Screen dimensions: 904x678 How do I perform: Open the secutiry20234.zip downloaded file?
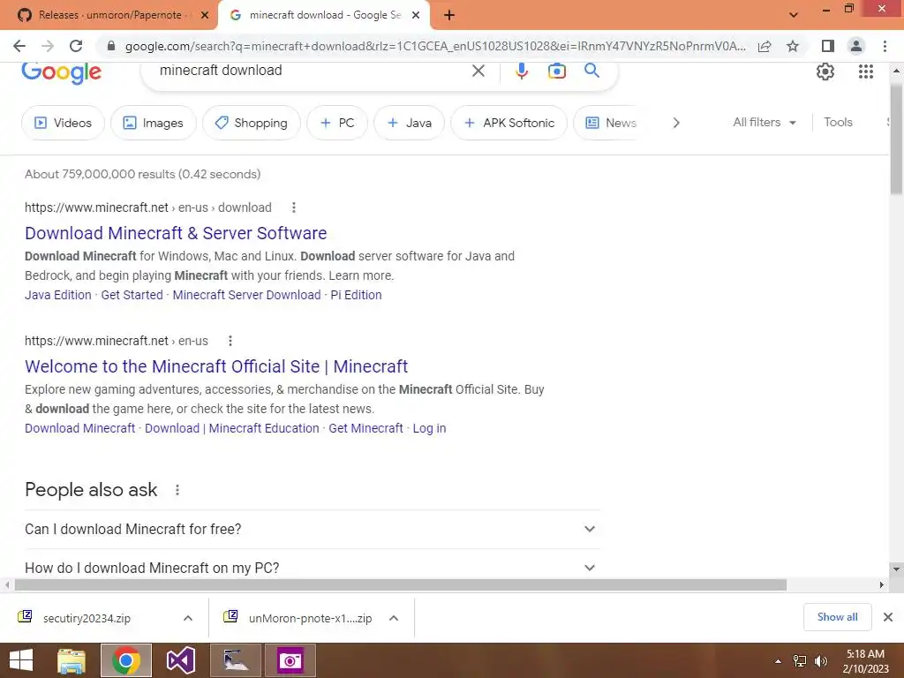[x=87, y=618]
